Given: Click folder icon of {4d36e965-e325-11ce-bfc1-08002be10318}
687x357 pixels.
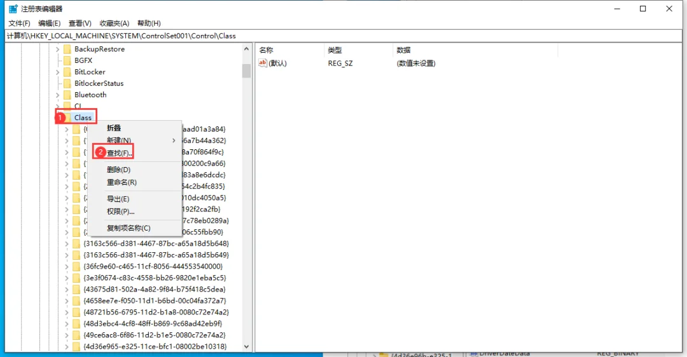Looking at the screenshot, I should 76,346.
